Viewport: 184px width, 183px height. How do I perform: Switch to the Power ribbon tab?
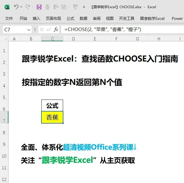click(177, 18)
